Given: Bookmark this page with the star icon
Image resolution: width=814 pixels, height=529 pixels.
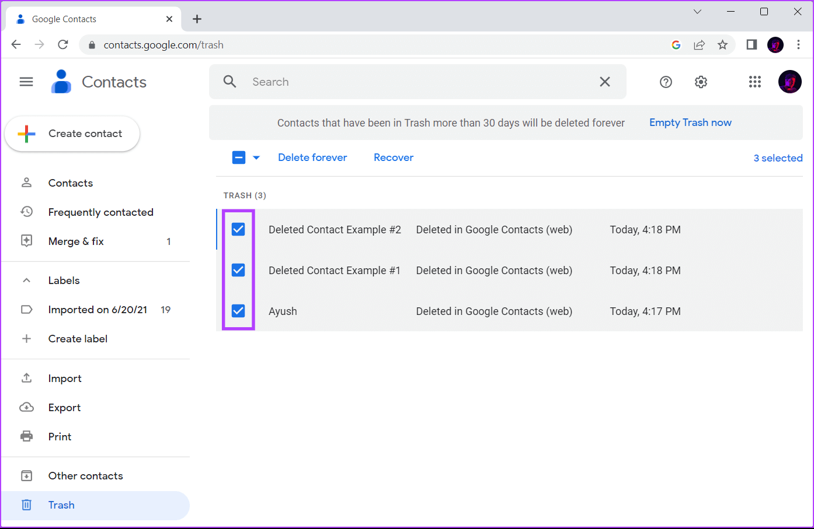Looking at the screenshot, I should click(x=722, y=45).
